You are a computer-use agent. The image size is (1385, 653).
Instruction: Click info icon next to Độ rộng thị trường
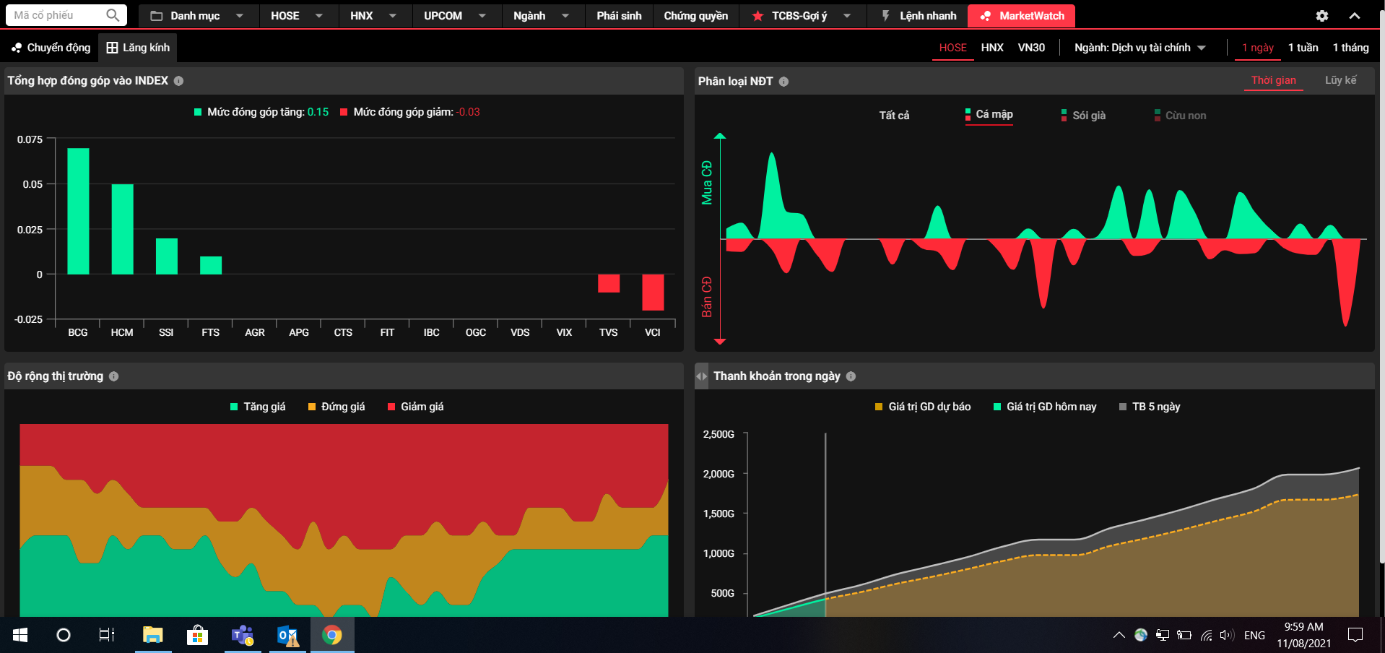click(113, 376)
